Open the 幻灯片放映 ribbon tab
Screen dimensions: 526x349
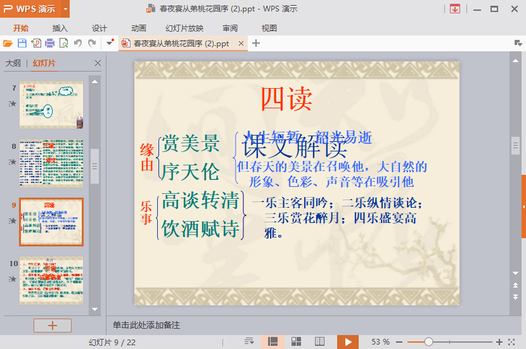click(x=184, y=28)
